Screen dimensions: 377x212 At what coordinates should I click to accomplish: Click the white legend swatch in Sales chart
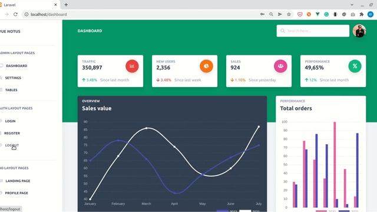click(245, 211)
